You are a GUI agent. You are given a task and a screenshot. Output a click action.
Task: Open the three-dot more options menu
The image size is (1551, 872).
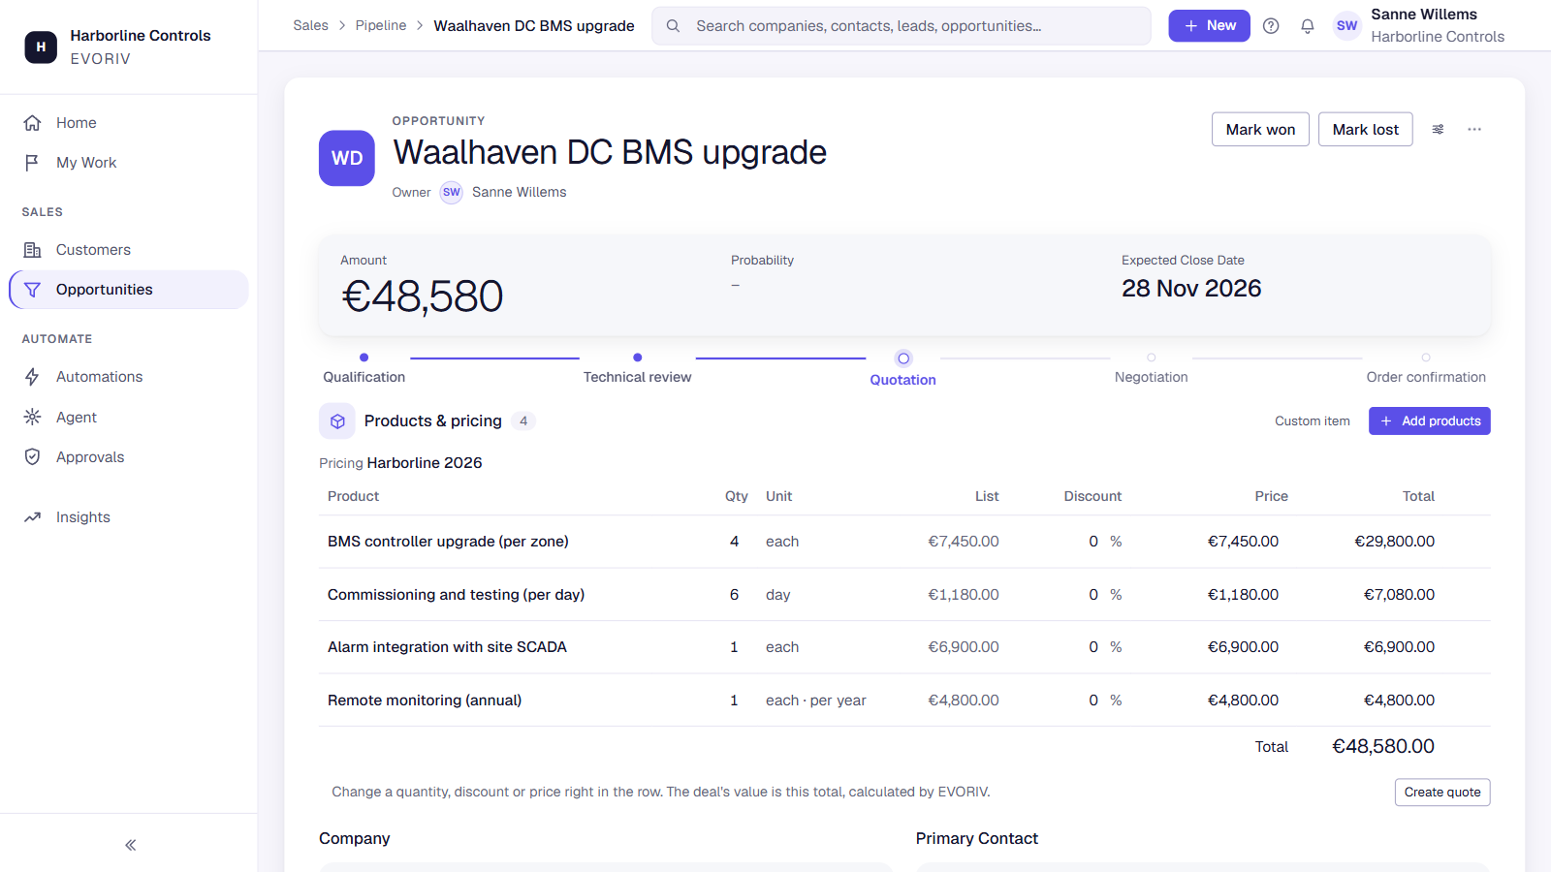1474,130
